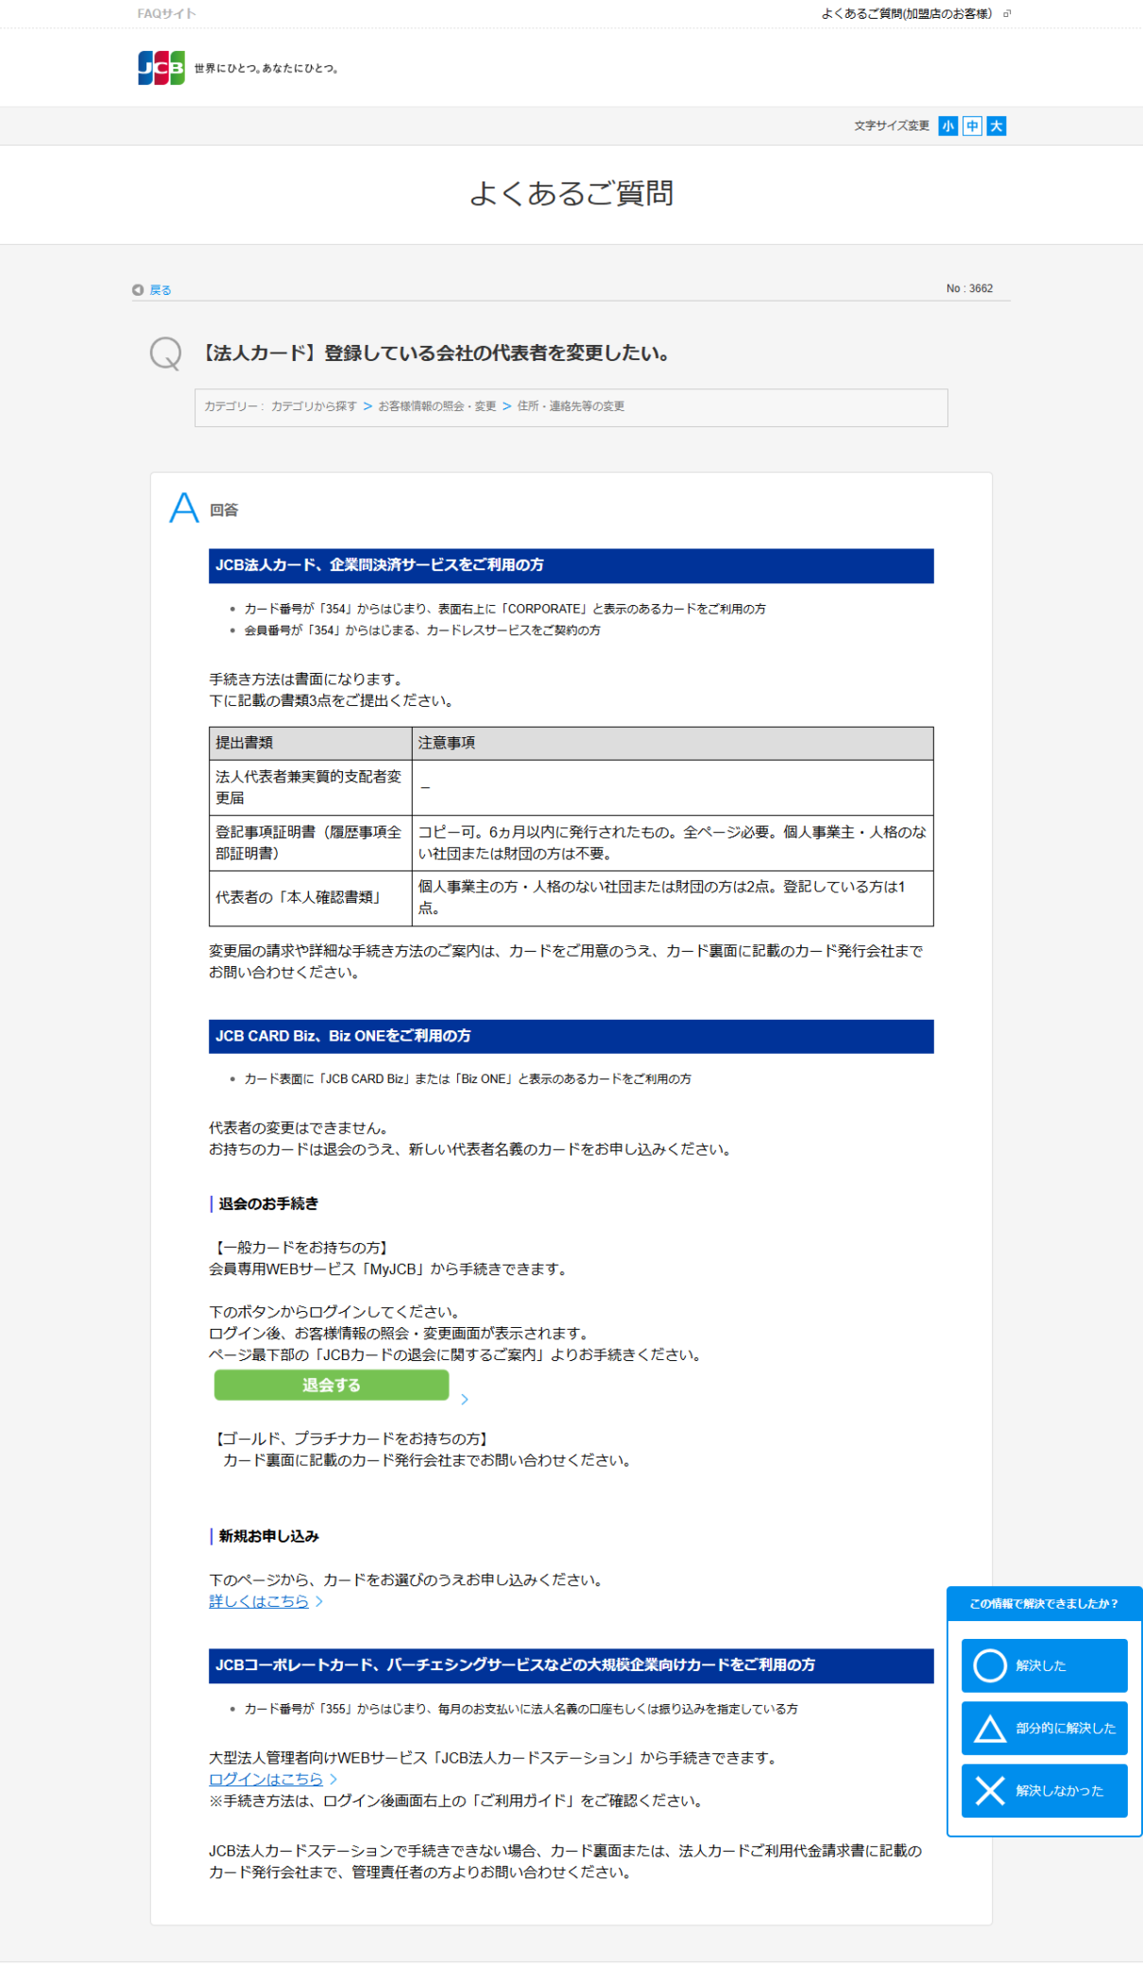Image resolution: width=1143 pixels, height=1966 pixels.
Task: Click the 退会のお手続き subheading
Action: 268,1204
